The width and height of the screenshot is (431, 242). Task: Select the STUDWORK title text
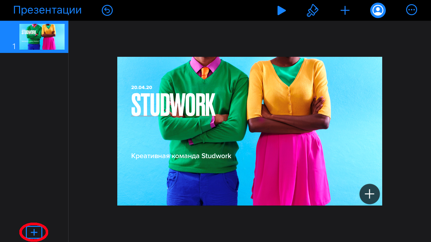[x=173, y=105]
